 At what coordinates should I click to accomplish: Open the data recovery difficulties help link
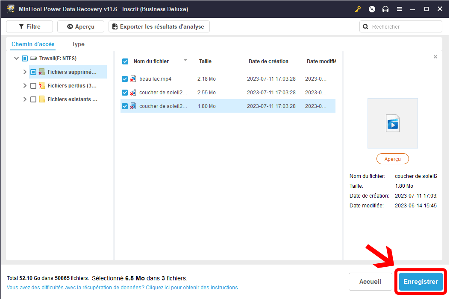click(x=123, y=288)
